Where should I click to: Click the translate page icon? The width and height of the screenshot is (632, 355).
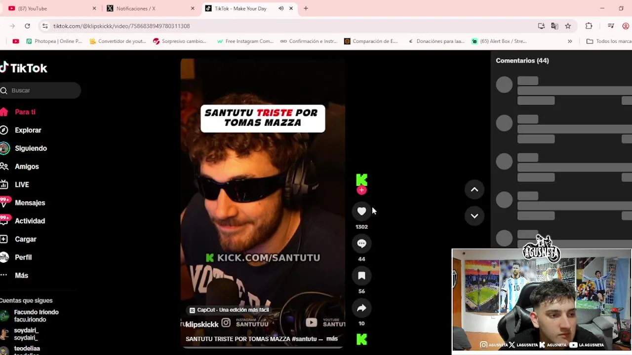tap(554, 26)
